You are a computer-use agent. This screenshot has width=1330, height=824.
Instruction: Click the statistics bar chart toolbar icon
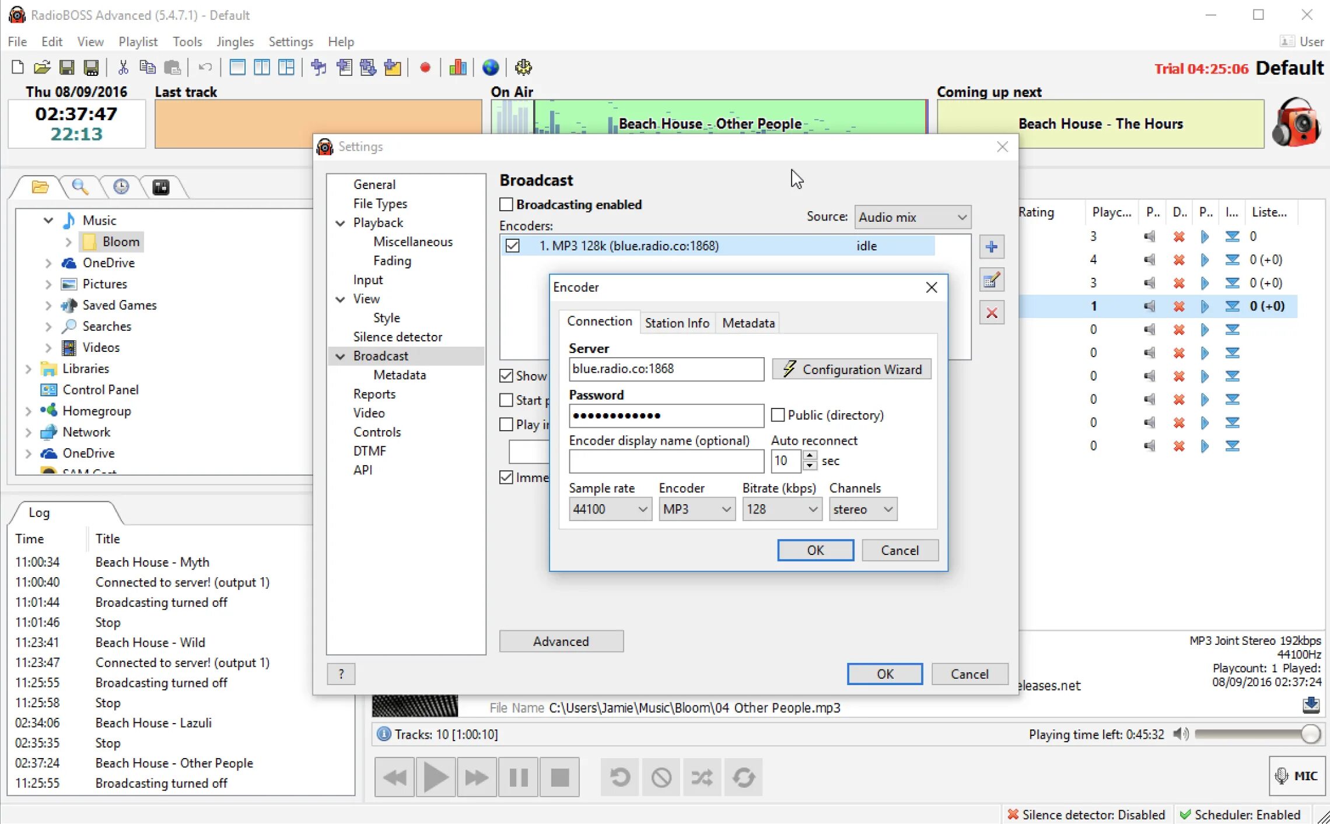[458, 68]
